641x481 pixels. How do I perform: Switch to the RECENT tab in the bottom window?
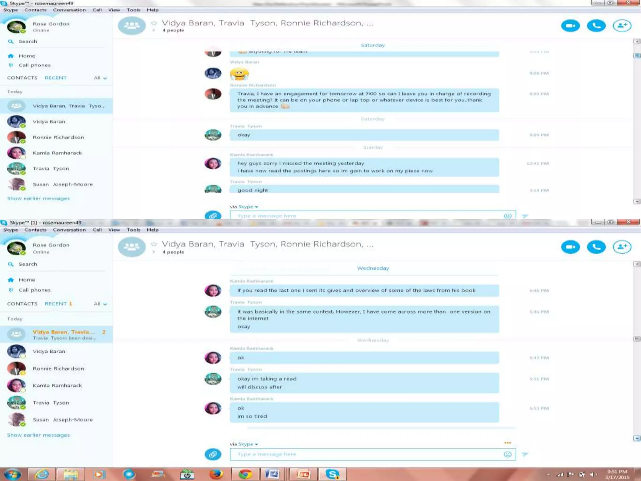point(55,303)
